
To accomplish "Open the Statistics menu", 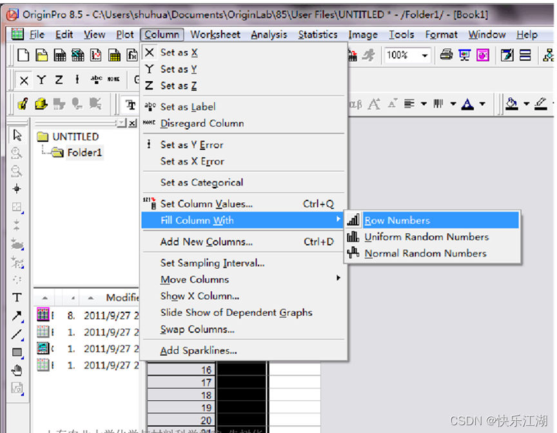I will (x=318, y=35).
